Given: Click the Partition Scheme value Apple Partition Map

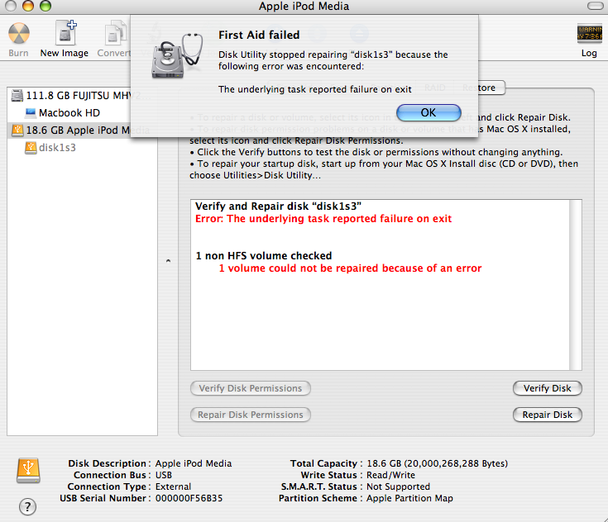Looking at the screenshot, I should [409, 498].
